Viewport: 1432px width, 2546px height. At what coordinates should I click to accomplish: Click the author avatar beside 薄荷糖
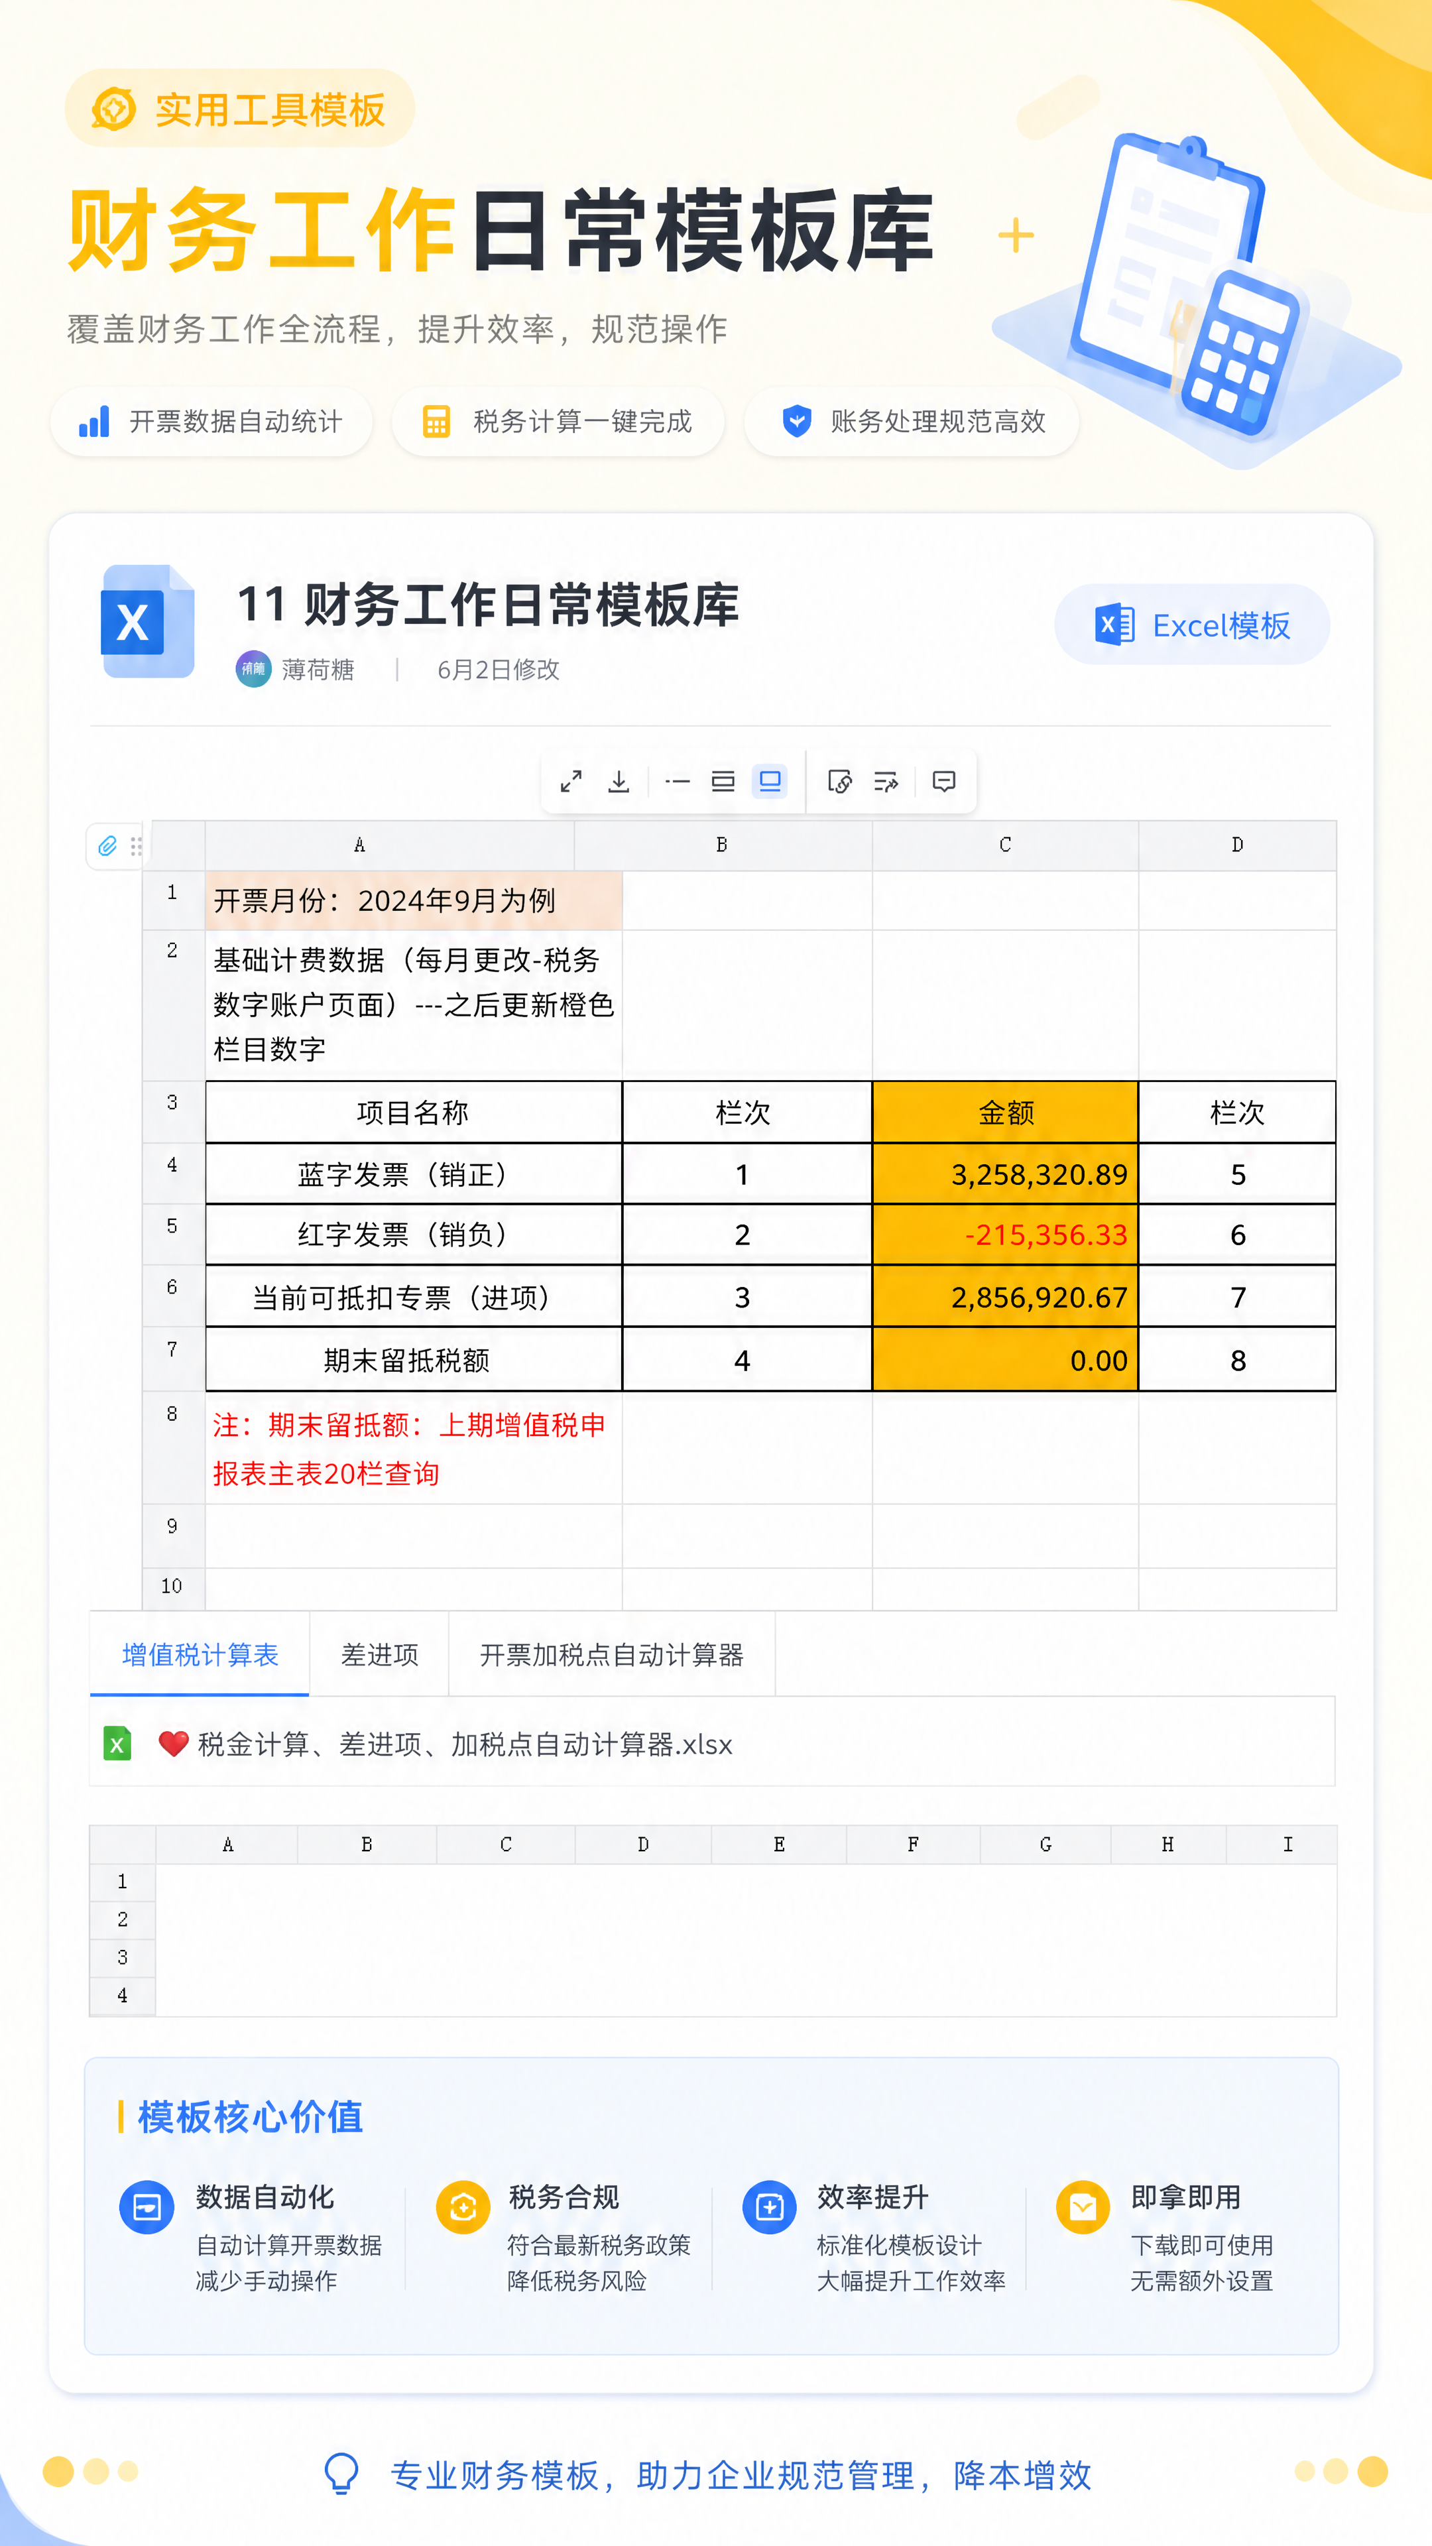click(253, 668)
